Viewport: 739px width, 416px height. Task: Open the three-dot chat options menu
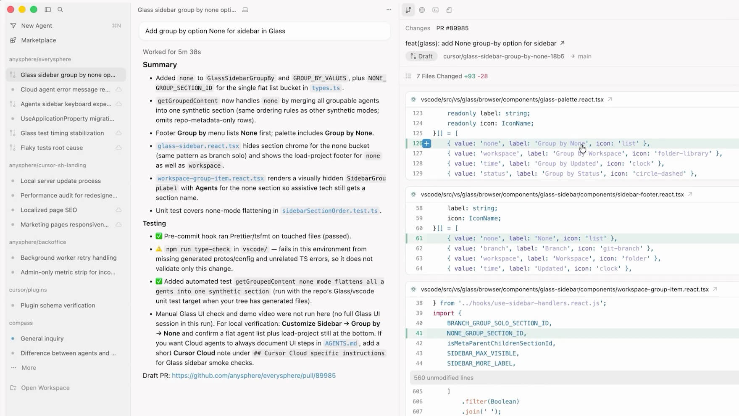(x=389, y=10)
